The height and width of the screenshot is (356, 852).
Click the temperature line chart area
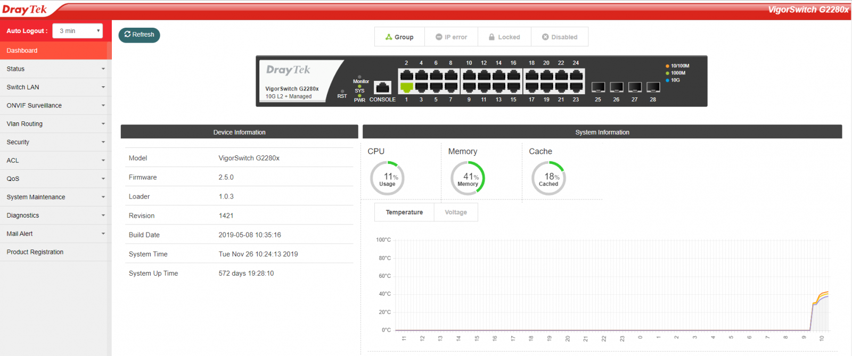coord(612,285)
